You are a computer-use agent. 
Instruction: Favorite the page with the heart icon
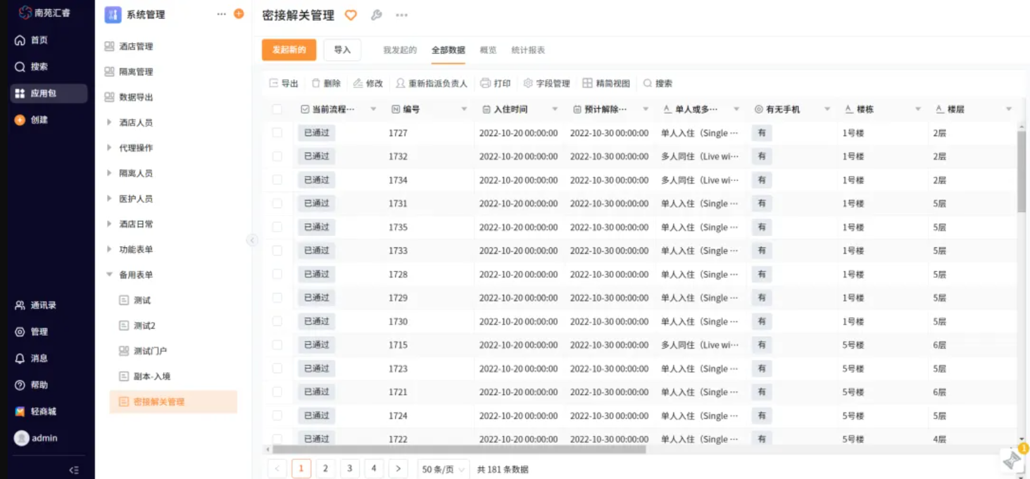pyautogui.click(x=351, y=15)
